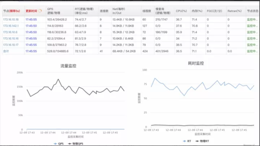Click the Retran(%) column header
The width and height of the screenshot is (260, 146).
point(234,11)
